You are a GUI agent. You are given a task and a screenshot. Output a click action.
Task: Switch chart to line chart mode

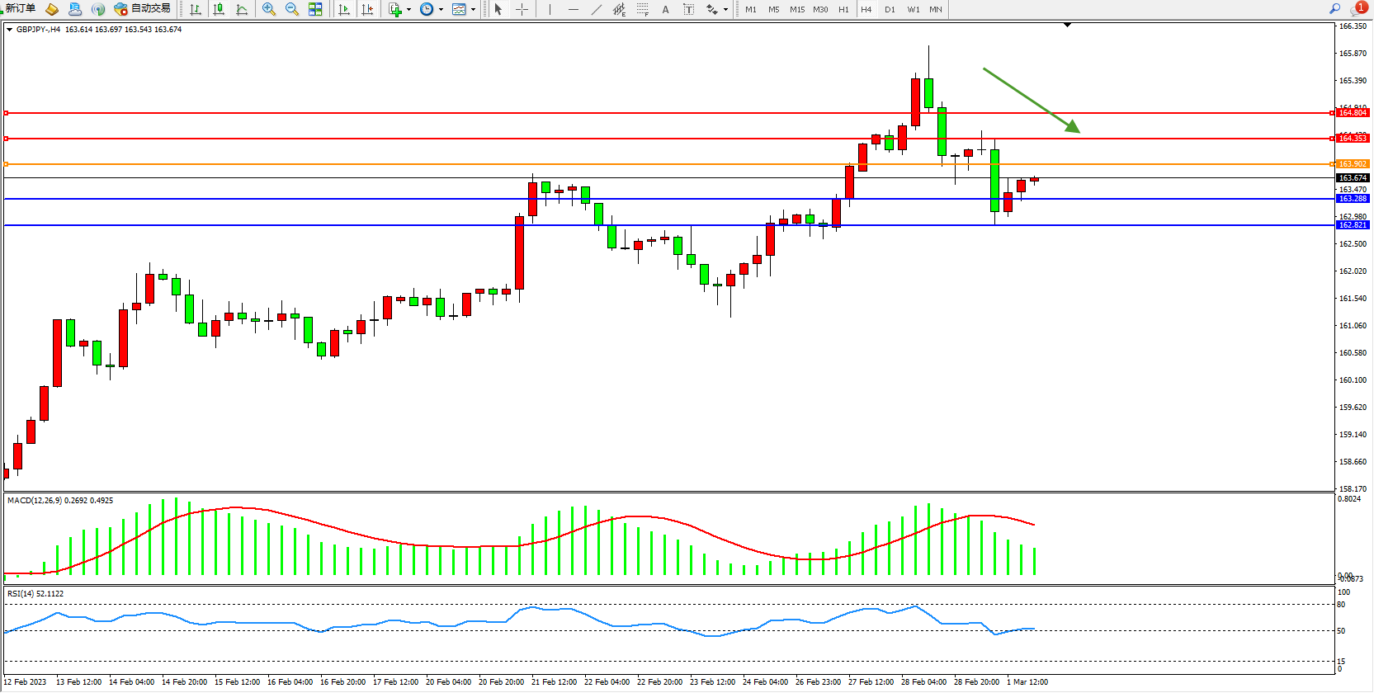coord(242,9)
